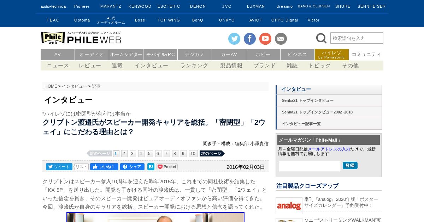Share via the ツイート button

(x=59, y=167)
